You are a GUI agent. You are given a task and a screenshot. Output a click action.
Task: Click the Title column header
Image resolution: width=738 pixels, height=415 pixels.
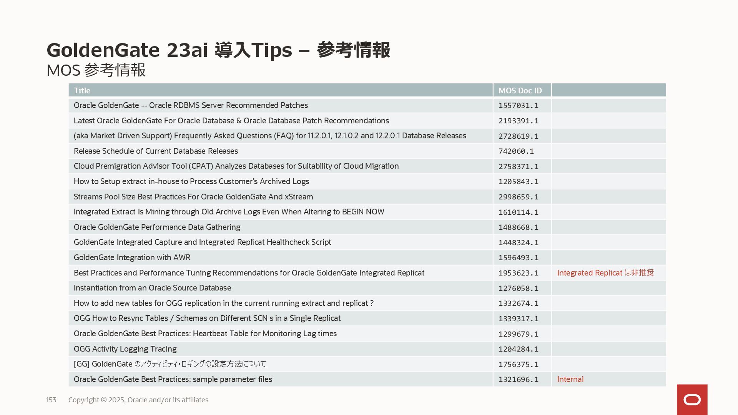tap(82, 91)
